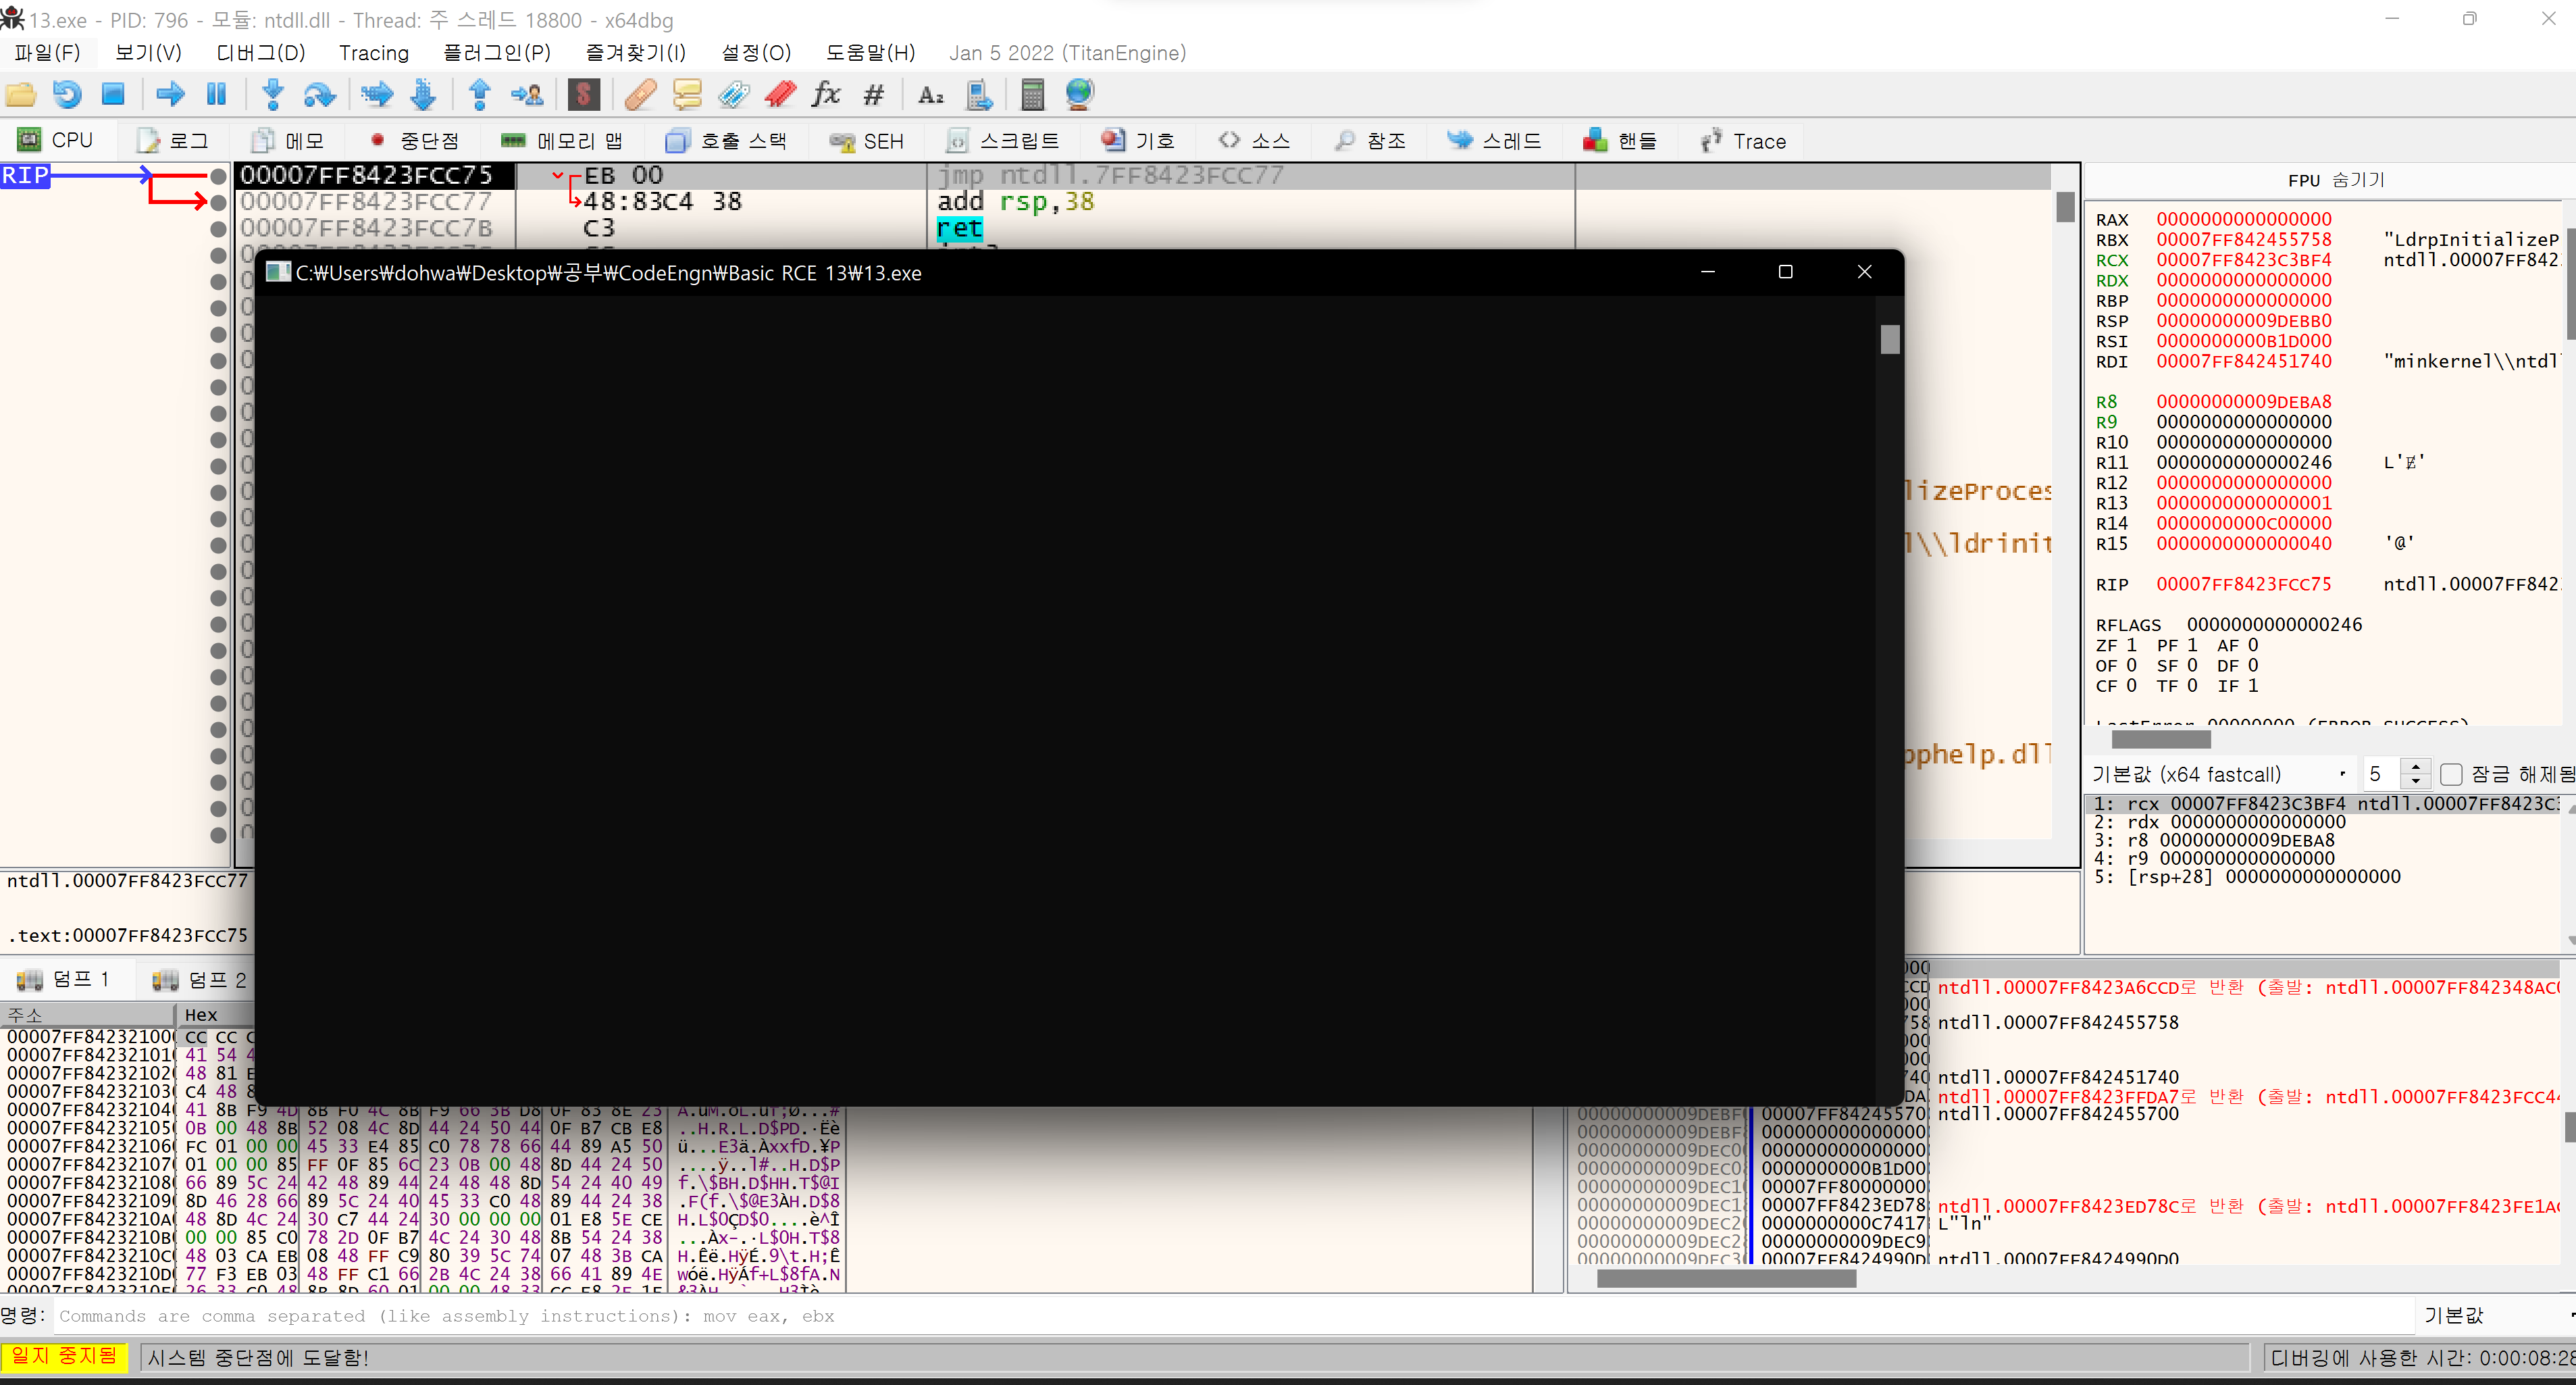The width and height of the screenshot is (2576, 1385).
Task: Open the Bookmarks red tag icon
Action: pyautogui.click(x=780, y=95)
